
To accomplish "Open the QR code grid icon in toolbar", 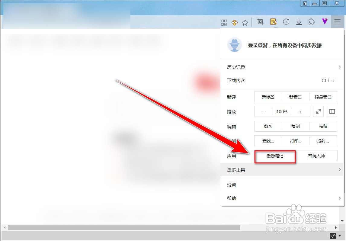I will click(224, 22).
